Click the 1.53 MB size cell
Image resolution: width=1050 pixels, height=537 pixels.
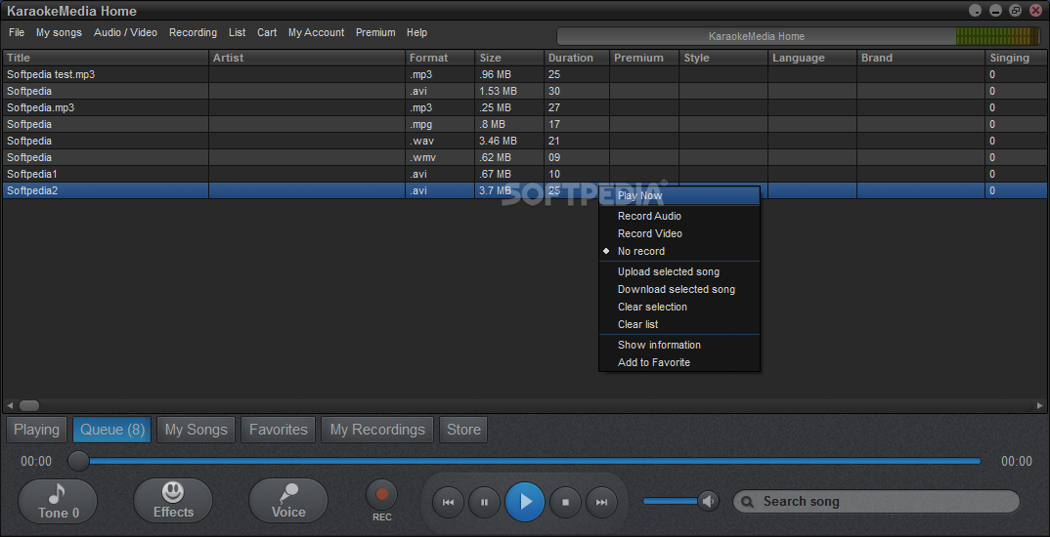509,91
